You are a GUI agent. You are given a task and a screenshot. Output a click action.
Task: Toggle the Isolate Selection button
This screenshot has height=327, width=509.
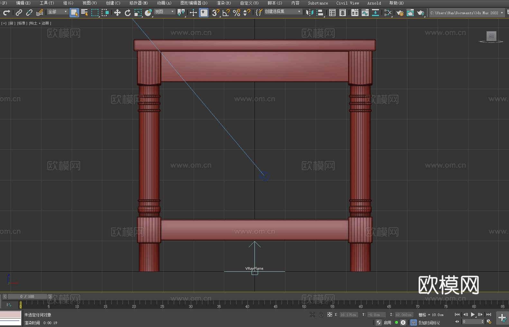click(x=312, y=315)
